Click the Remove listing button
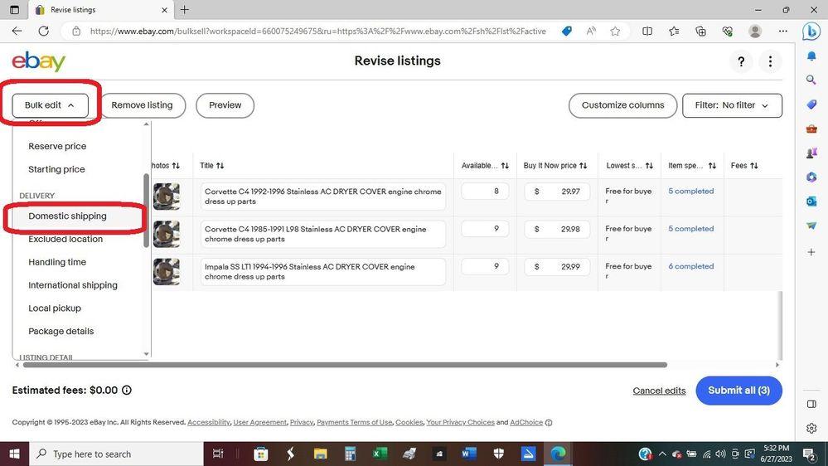 pyautogui.click(x=142, y=105)
